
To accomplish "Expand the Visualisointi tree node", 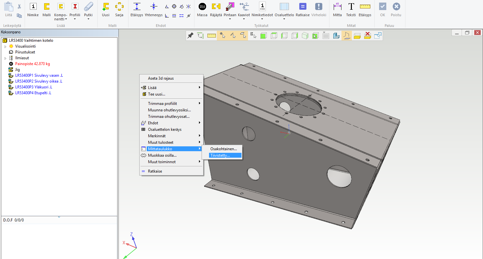I will 5,47.
